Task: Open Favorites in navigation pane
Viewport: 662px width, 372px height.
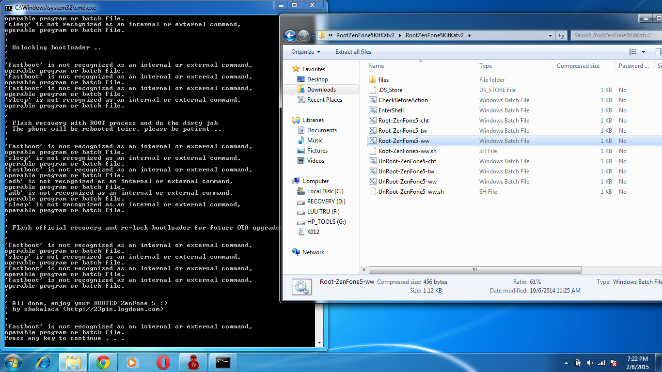Action: pyautogui.click(x=314, y=69)
